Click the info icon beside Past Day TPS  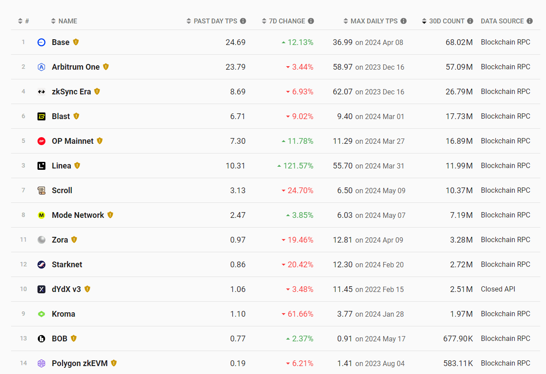pyautogui.click(x=243, y=21)
